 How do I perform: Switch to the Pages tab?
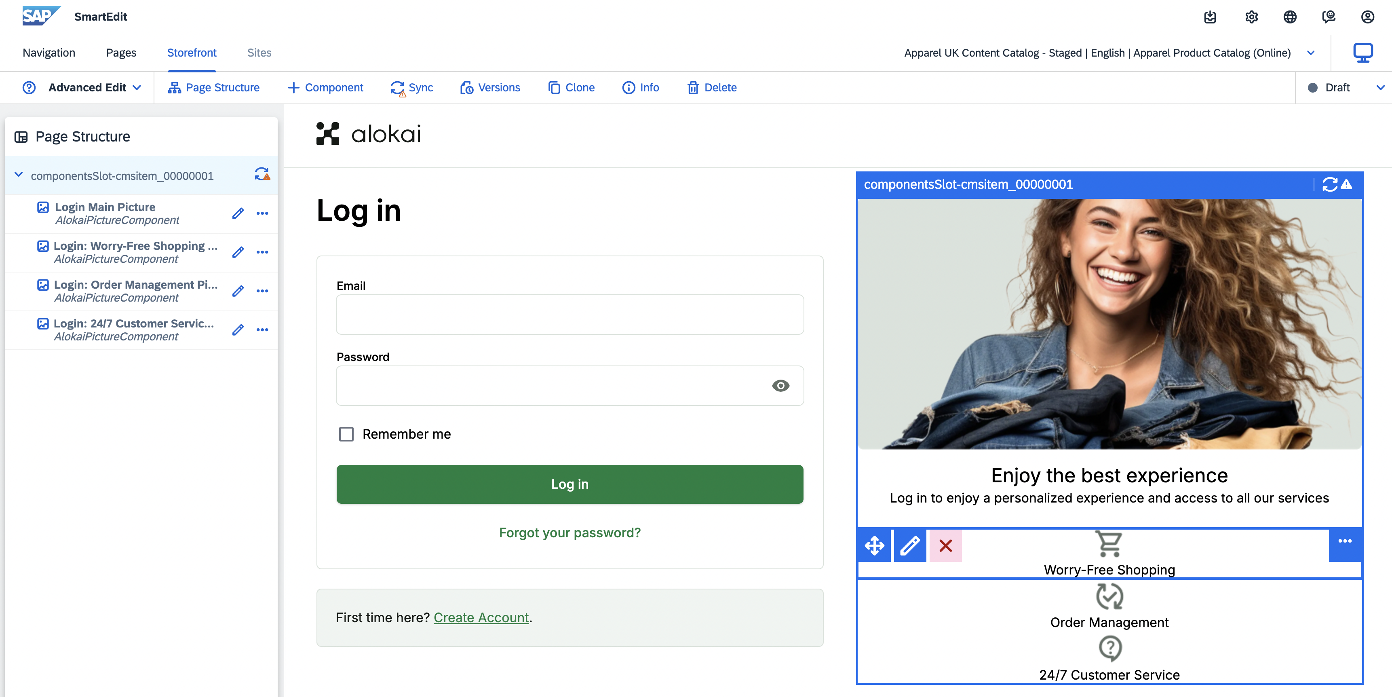coord(121,53)
